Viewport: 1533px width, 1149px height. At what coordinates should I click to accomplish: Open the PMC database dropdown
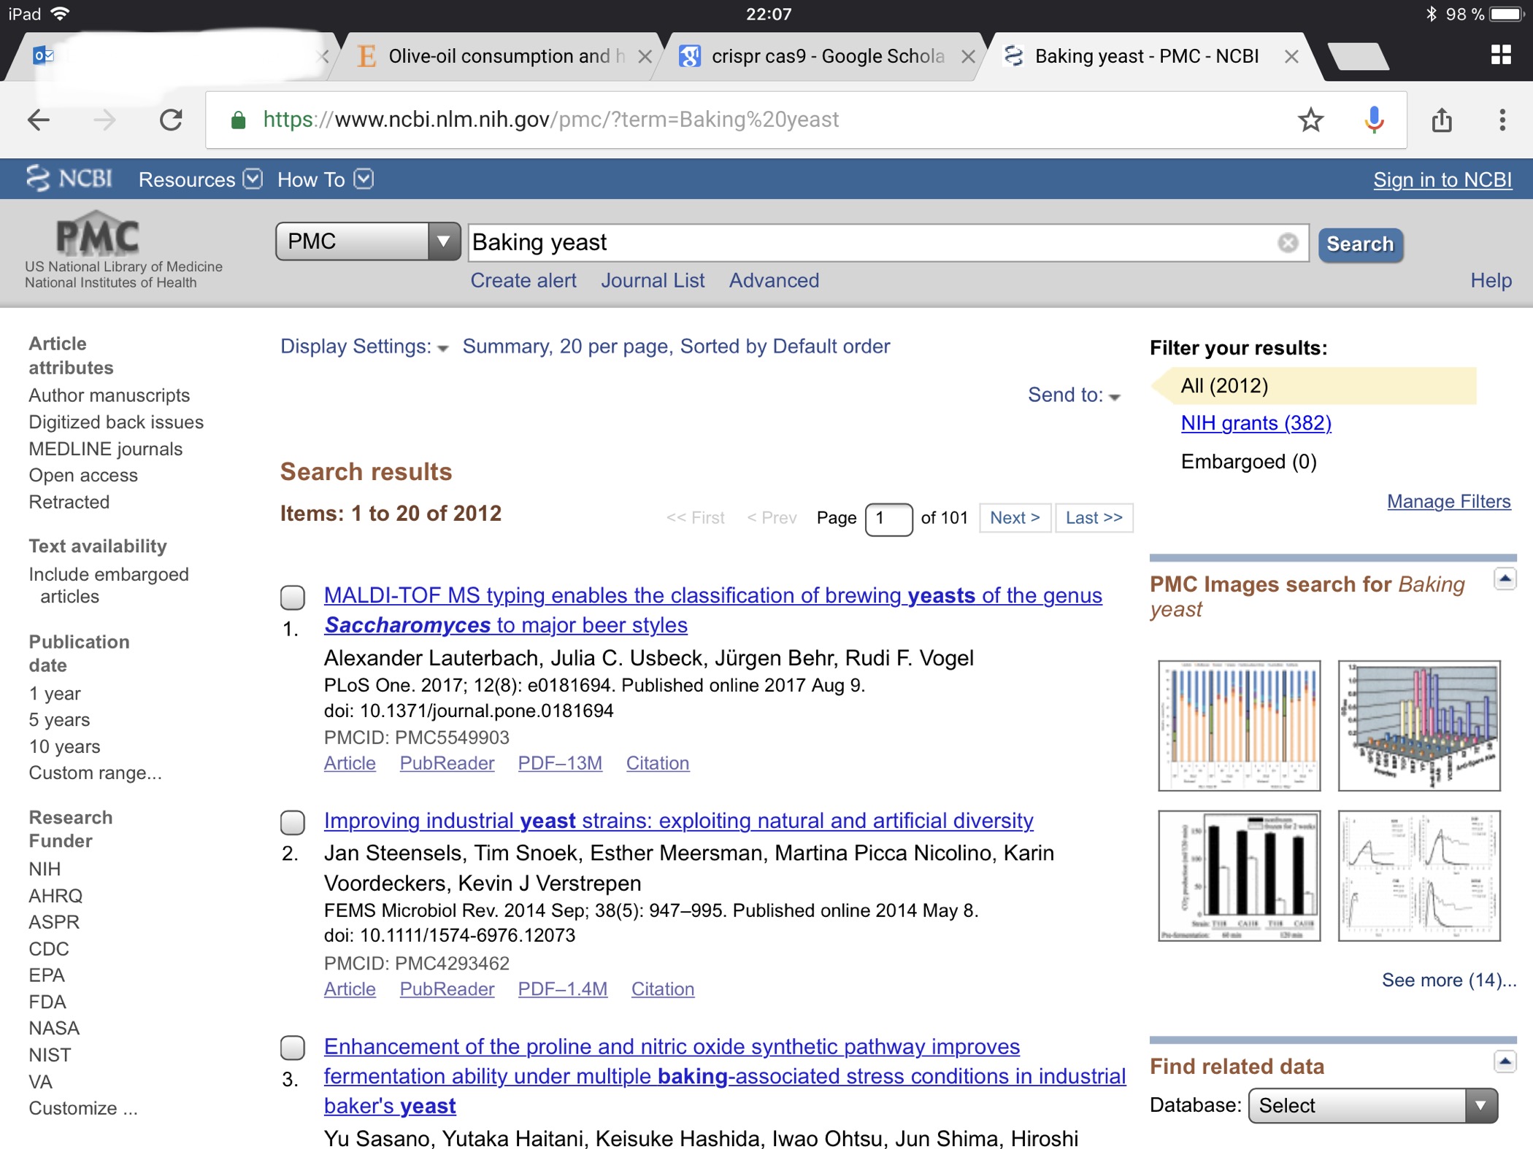point(367,241)
